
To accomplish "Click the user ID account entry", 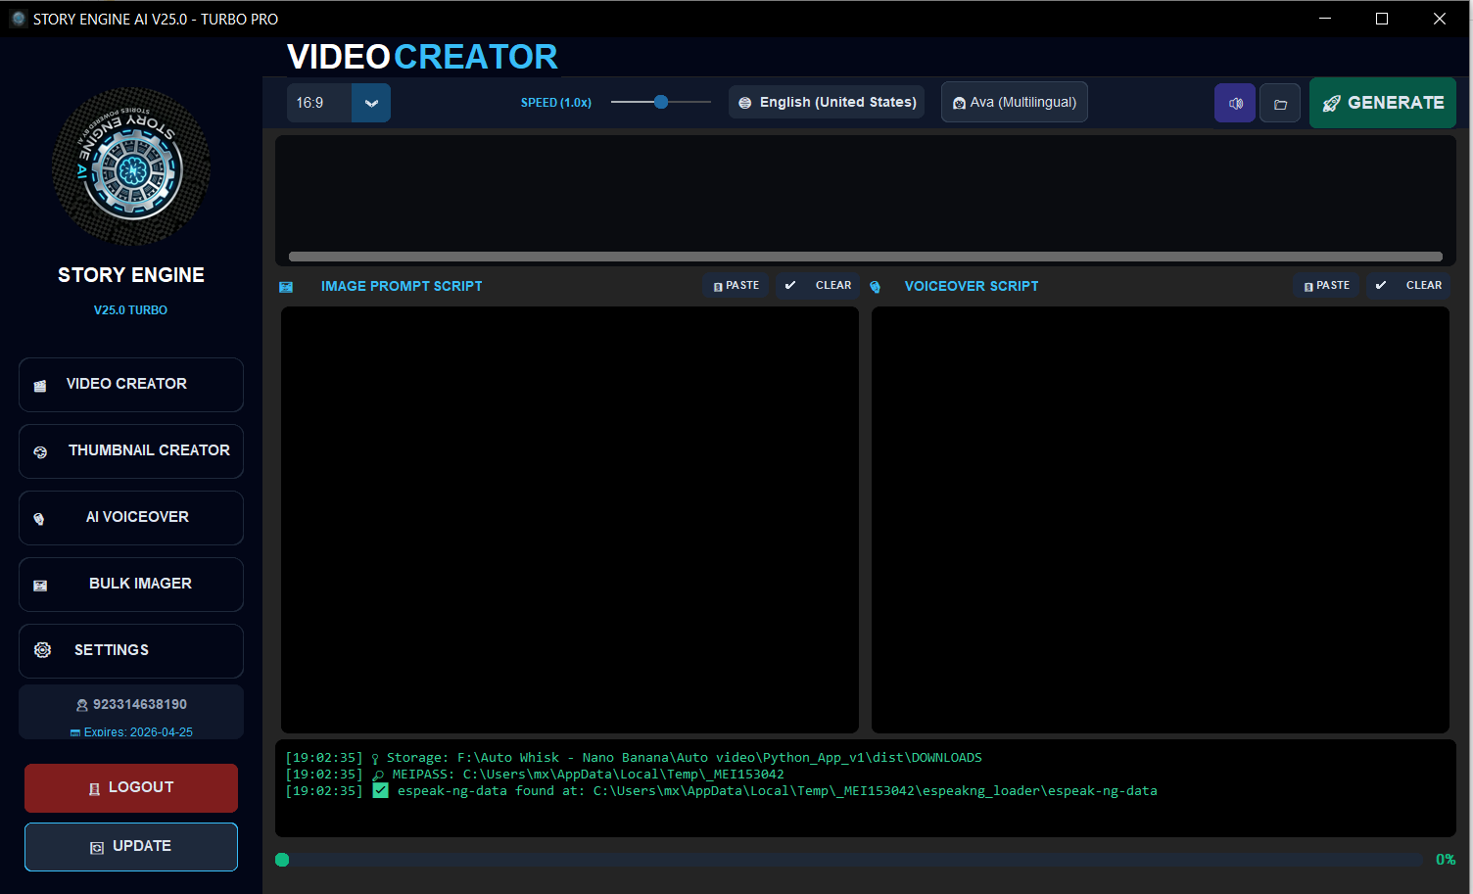I will click(x=130, y=704).
